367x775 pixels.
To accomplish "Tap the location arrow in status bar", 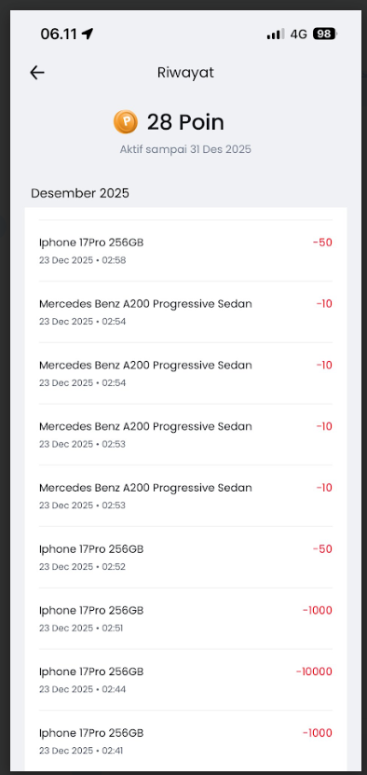I will tap(88, 34).
